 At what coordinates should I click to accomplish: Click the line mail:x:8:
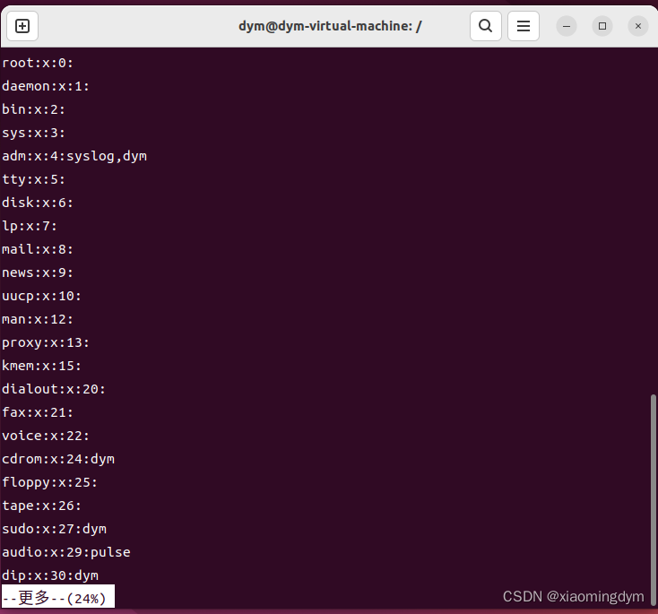pos(38,249)
